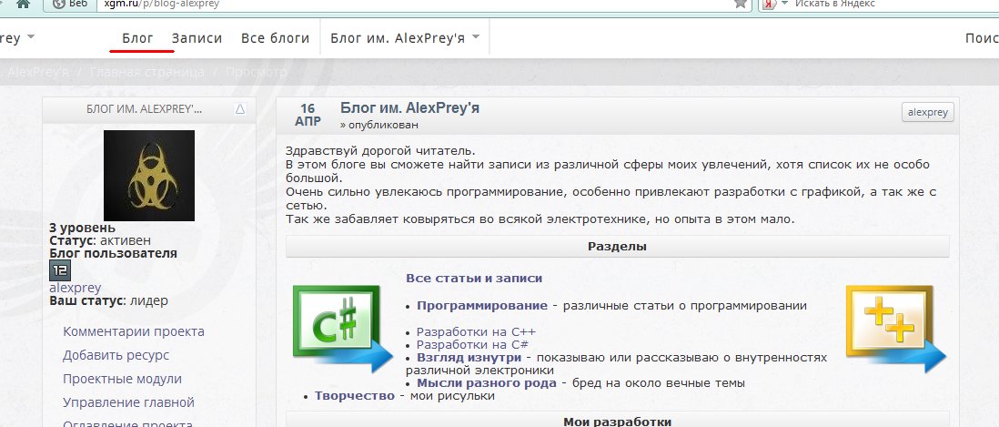Open the alexprey profile link in the sidebar
Image resolution: width=999 pixels, height=427 pixels.
pos(76,288)
